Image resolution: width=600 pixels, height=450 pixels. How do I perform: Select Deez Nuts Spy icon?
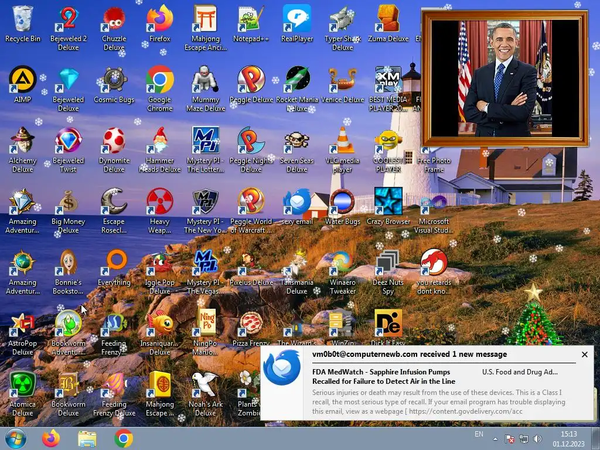(388, 272)
